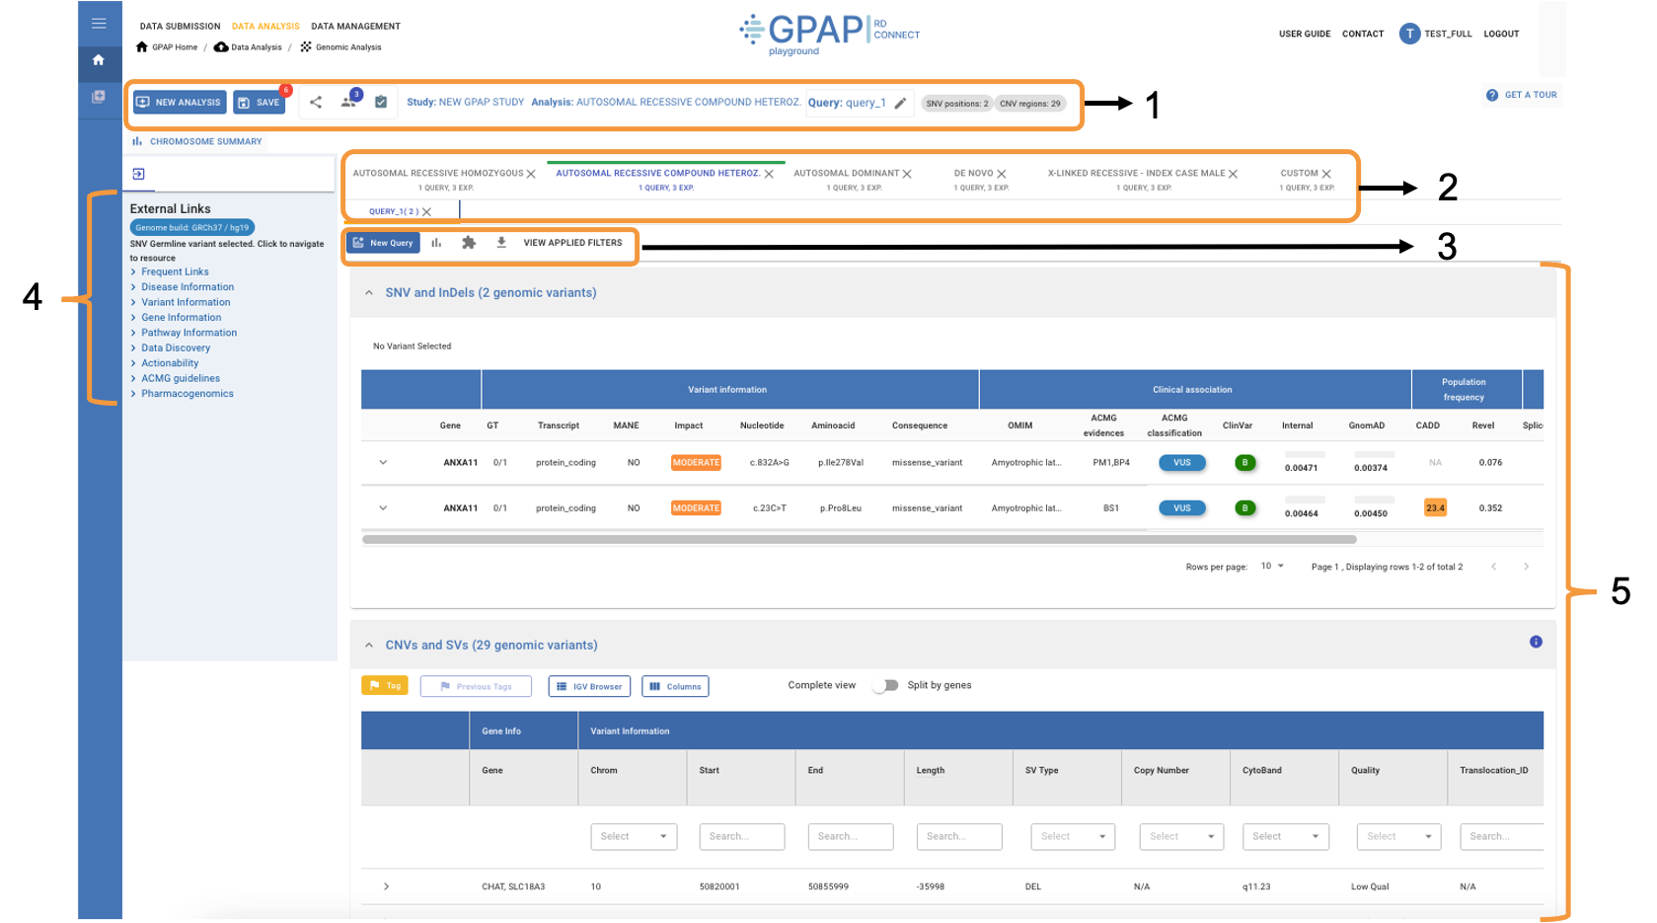
Task: Select the puzzle piece icon in query toolbar
Action: (469, 243)
